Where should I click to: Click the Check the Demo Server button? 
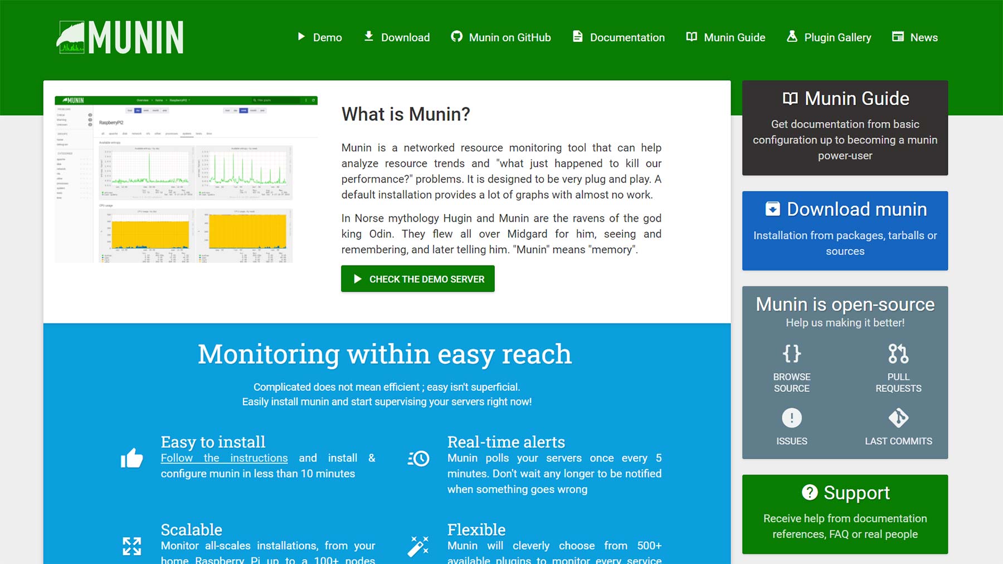click(x=418, y=279)
